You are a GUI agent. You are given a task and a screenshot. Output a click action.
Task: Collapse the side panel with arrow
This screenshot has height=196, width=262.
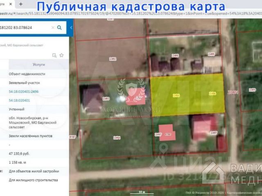pyautogui.click(x=71, y=28)
